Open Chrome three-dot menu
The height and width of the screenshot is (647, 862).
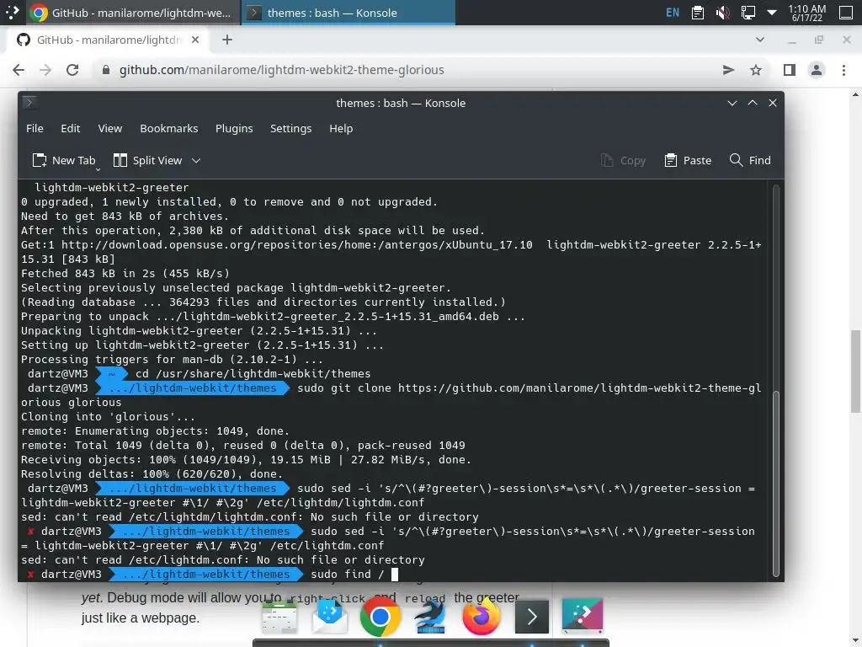pos(843,70)
